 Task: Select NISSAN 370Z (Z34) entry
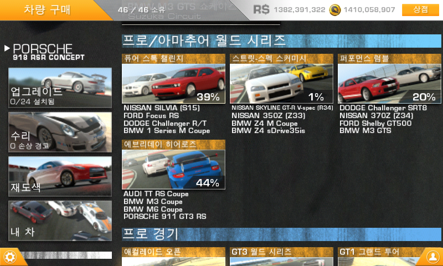click(x=377, y=116)
